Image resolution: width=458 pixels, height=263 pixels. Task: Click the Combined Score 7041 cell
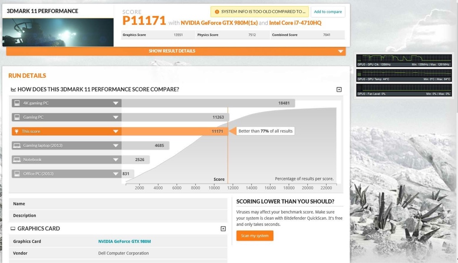[308, 35]
